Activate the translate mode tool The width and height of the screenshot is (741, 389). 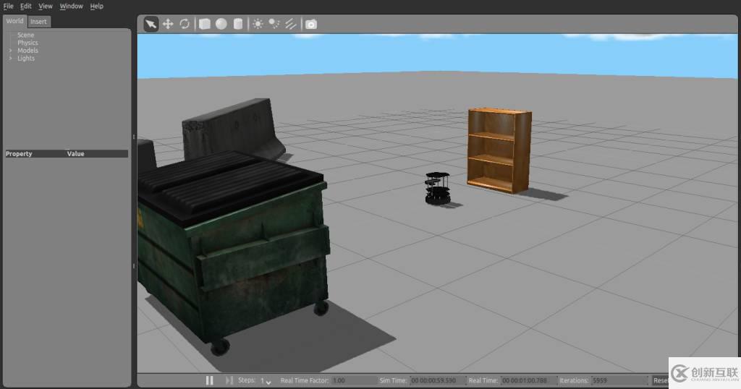[x=168, y=24]
